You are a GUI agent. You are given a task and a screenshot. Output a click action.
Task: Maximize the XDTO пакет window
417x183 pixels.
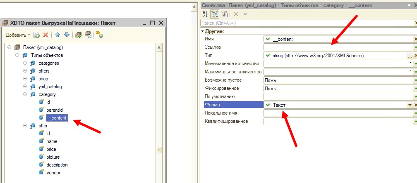pyautogui.click(x=152, y=23)
